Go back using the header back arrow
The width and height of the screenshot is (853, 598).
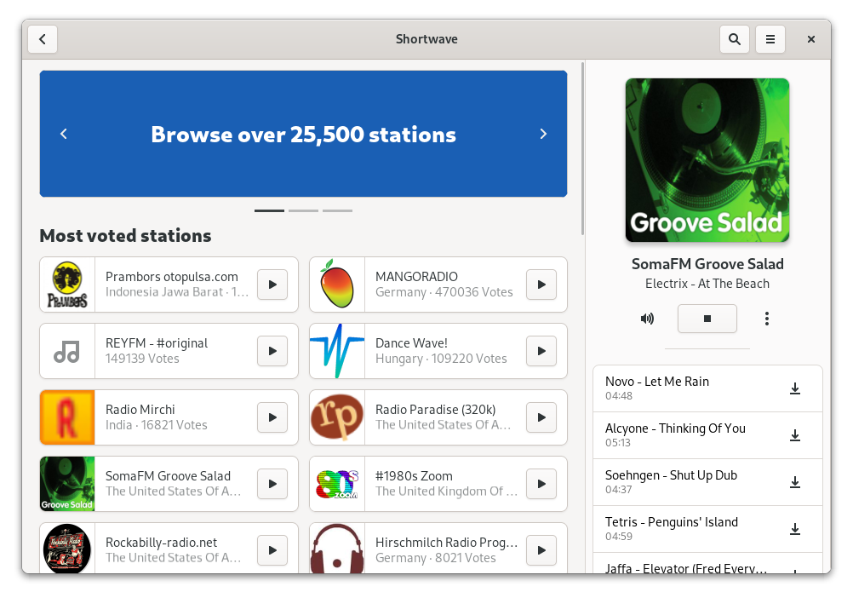[43, 39]
